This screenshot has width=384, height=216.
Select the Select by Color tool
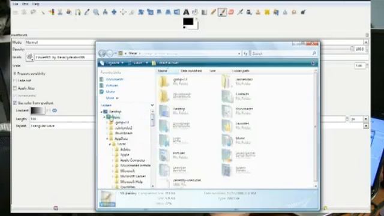click(x=51, y=12)
